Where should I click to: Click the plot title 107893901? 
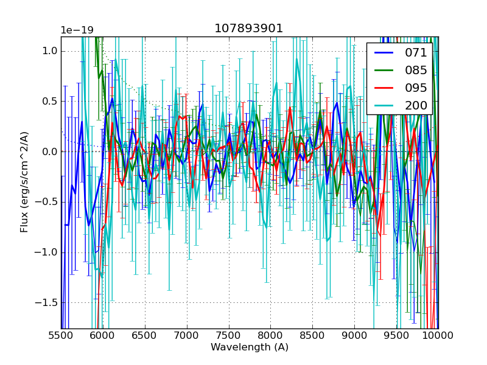click(249, 29)
